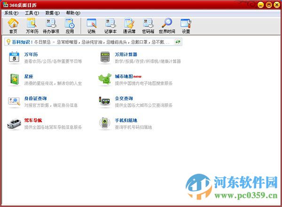Click the ID card icon for 身份证查询
Image resolution: width=282 pixels, height=207 pixels.
(x=14, y=101)
